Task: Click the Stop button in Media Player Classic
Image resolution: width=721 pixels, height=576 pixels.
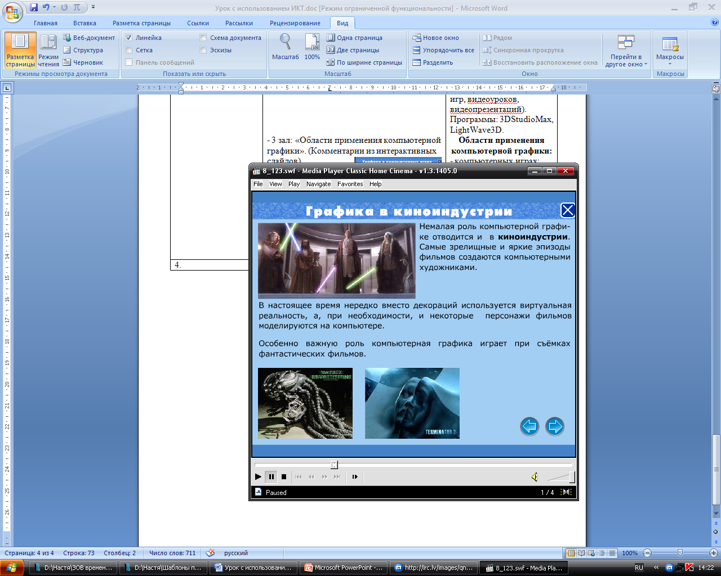Action: (x=284, y=476)
